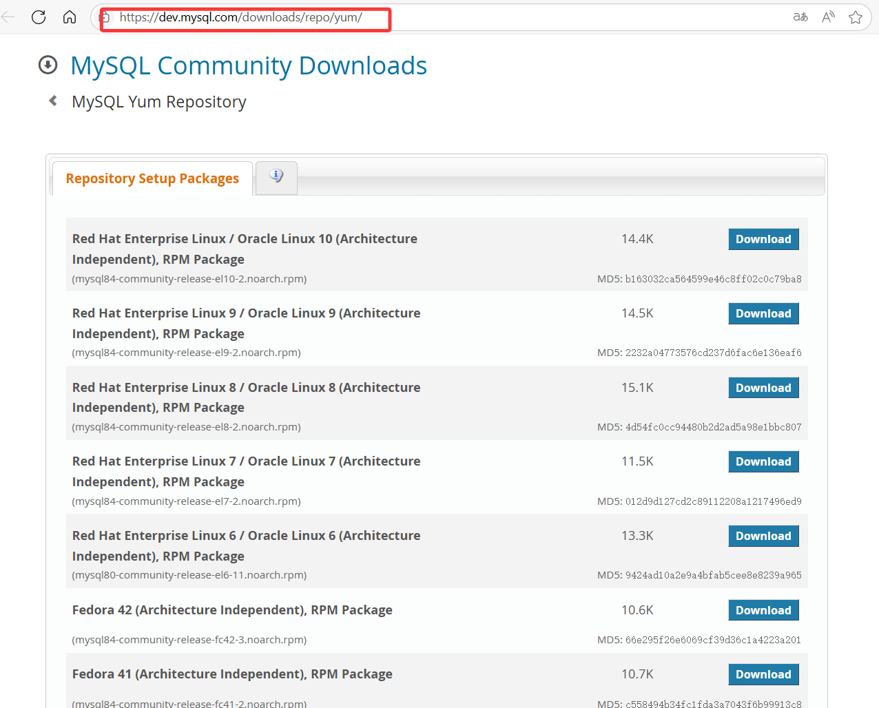
Task: Click the browser back arrow
Action: pos(8,17)
